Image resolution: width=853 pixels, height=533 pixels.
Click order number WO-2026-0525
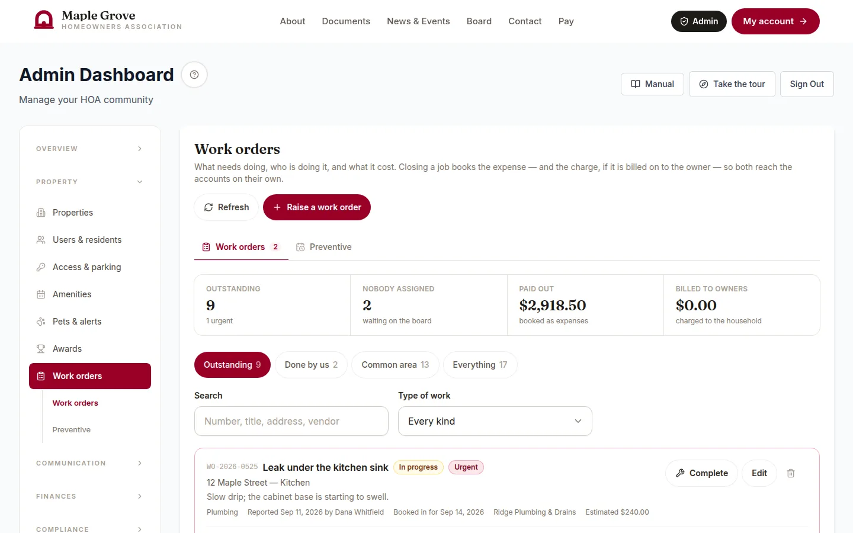click(232, 467)
